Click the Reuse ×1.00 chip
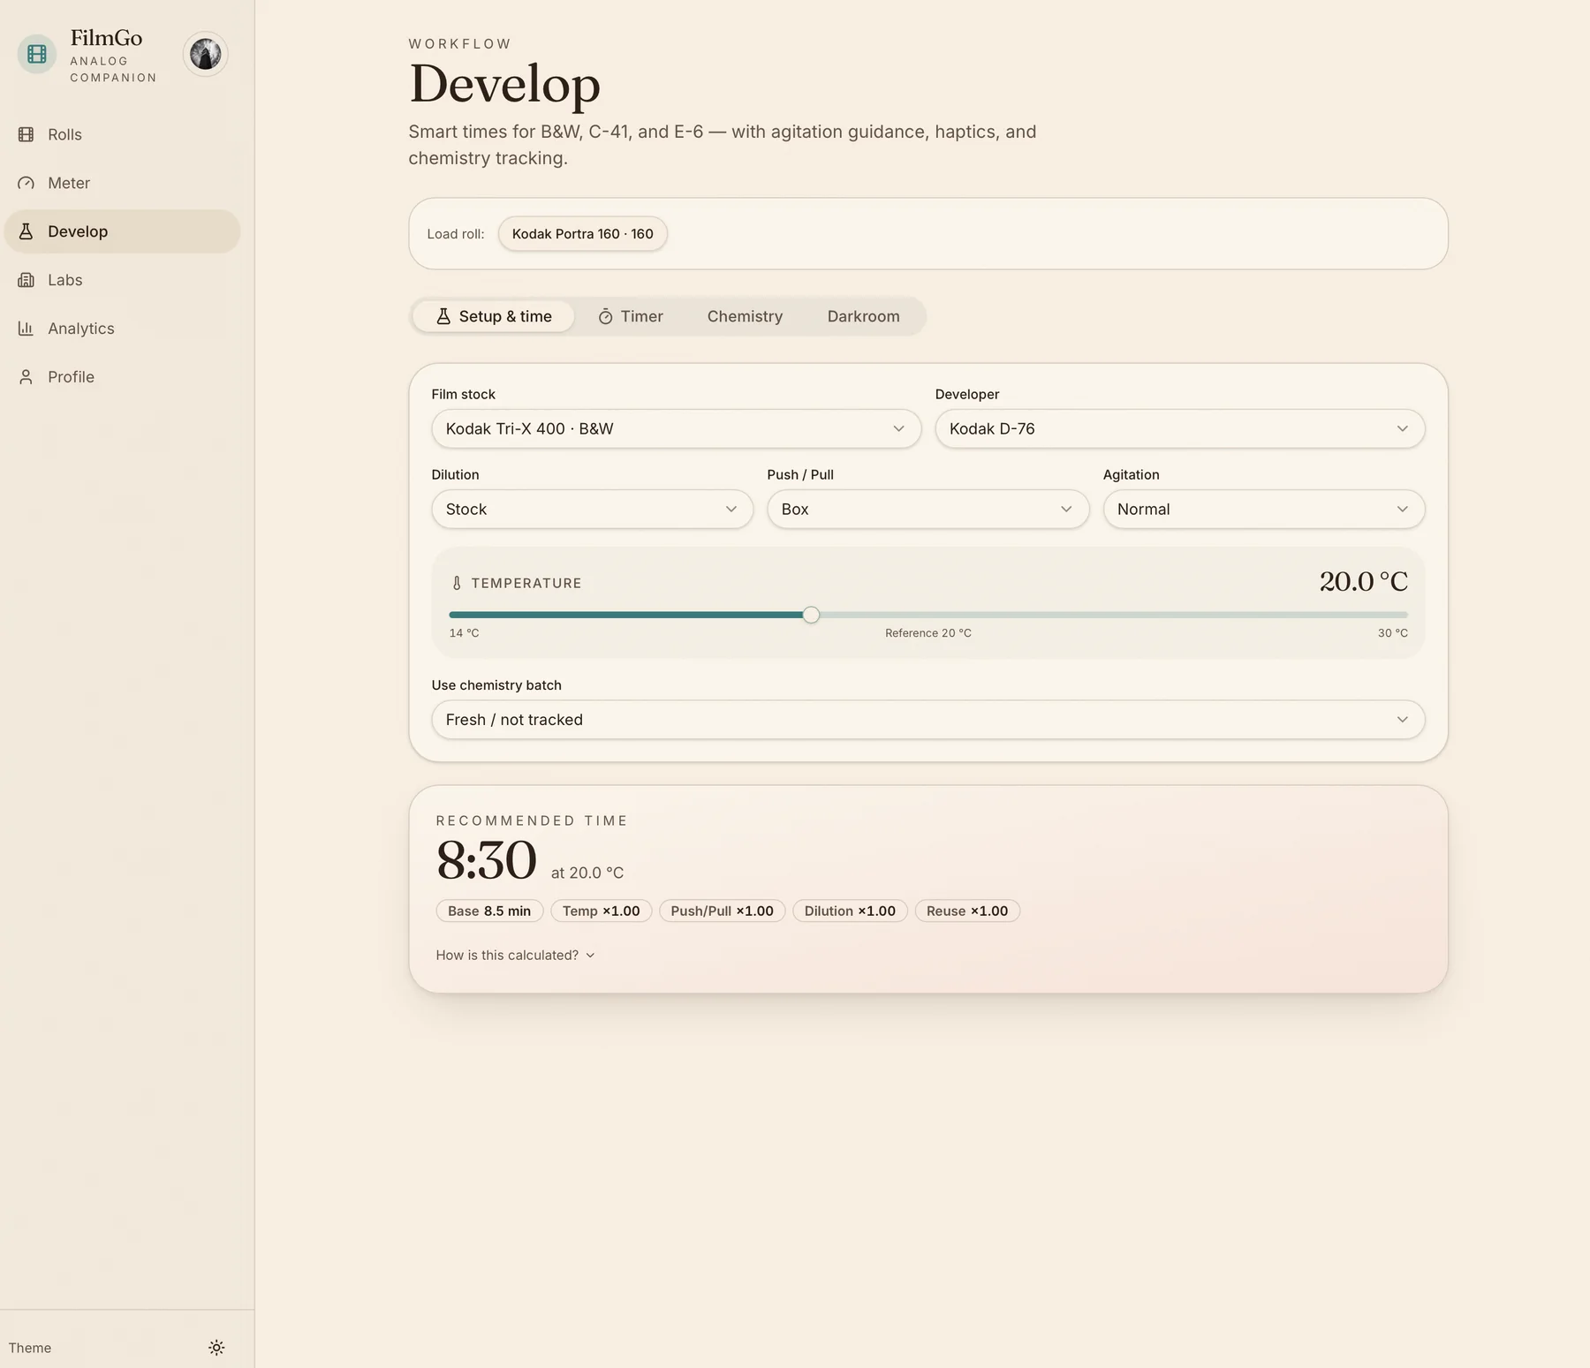The height and width of the screenshot is (1368, 1590). point(967,911)
